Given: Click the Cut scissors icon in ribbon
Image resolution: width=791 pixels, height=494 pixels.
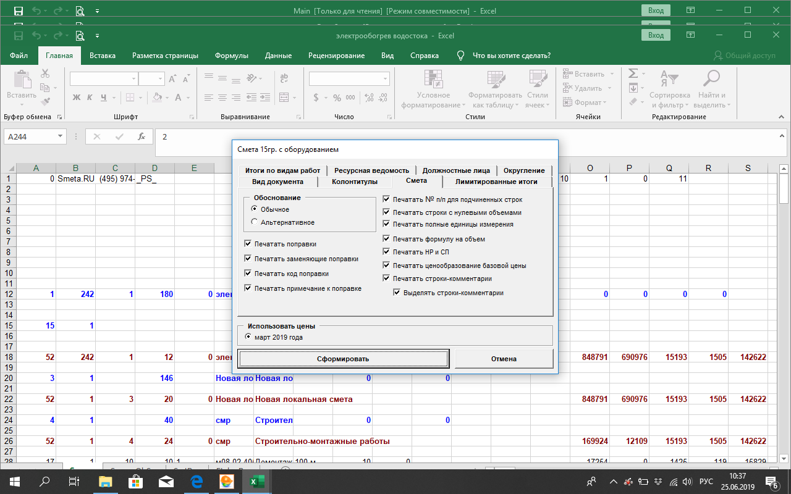Looking at the screenshot, I should pyautogui.click(x=45, y=73).
